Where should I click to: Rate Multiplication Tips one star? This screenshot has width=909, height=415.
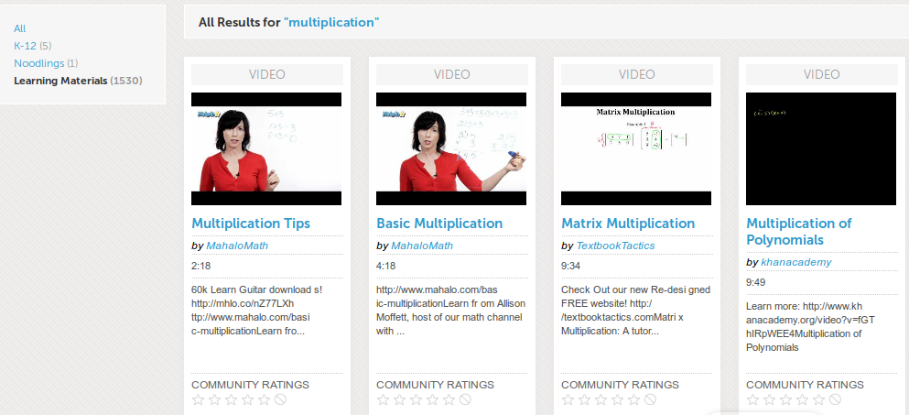coord(199,399)
